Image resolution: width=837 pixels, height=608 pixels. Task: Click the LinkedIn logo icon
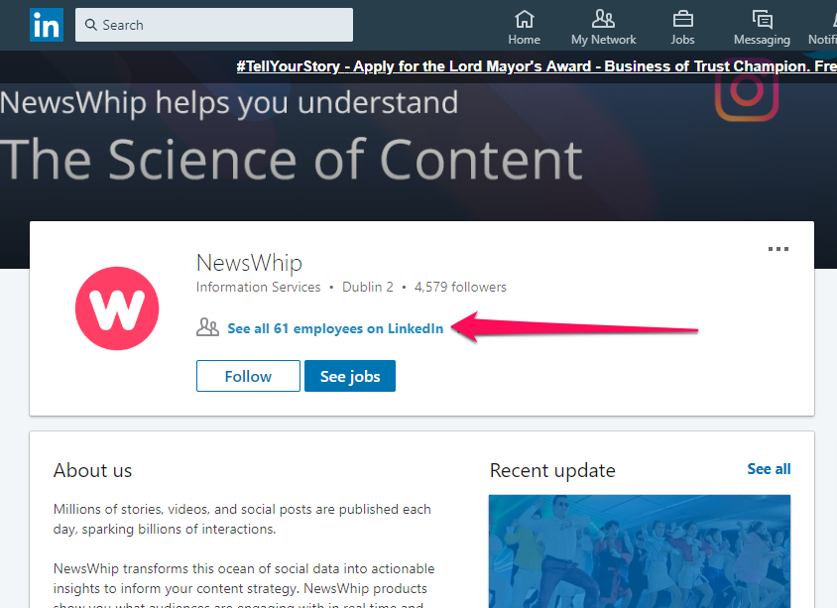(47, 25)
